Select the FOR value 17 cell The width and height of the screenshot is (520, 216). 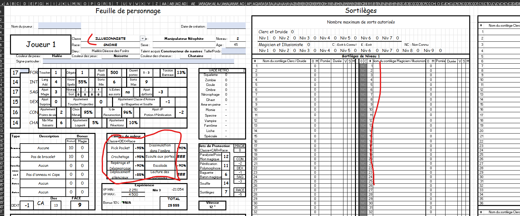[x=15, y=73]
